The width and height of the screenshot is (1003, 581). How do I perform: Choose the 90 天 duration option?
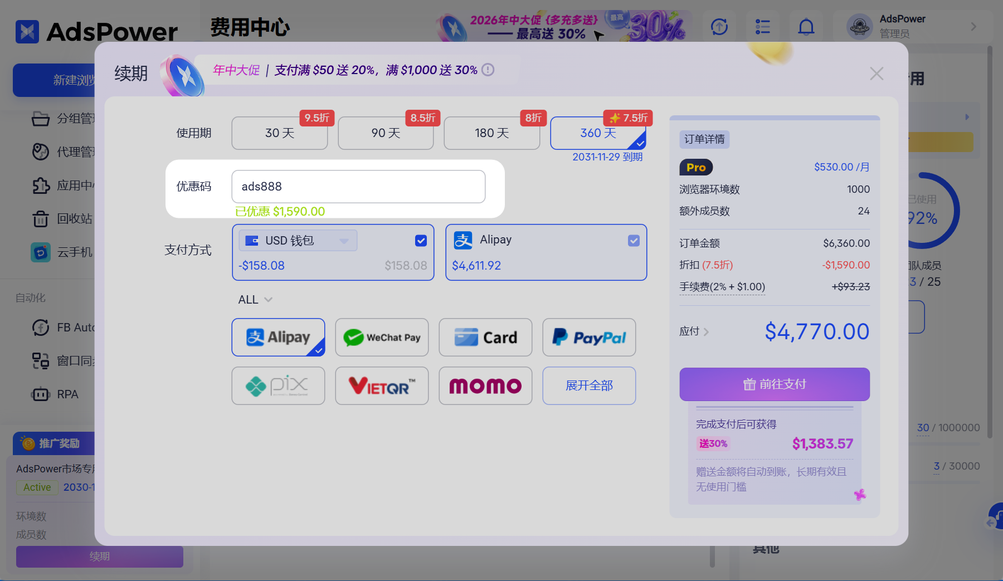[386, 133]
